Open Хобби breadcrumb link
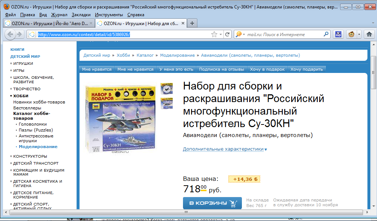 pyautogui.click(x=123, y=55)
